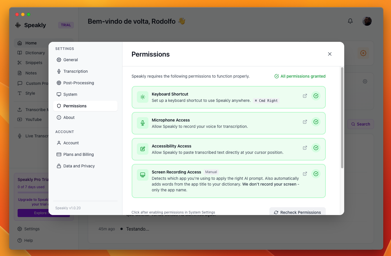Open Plans and Billing under Account
The image size is (391, 256).
pos(79,154)
